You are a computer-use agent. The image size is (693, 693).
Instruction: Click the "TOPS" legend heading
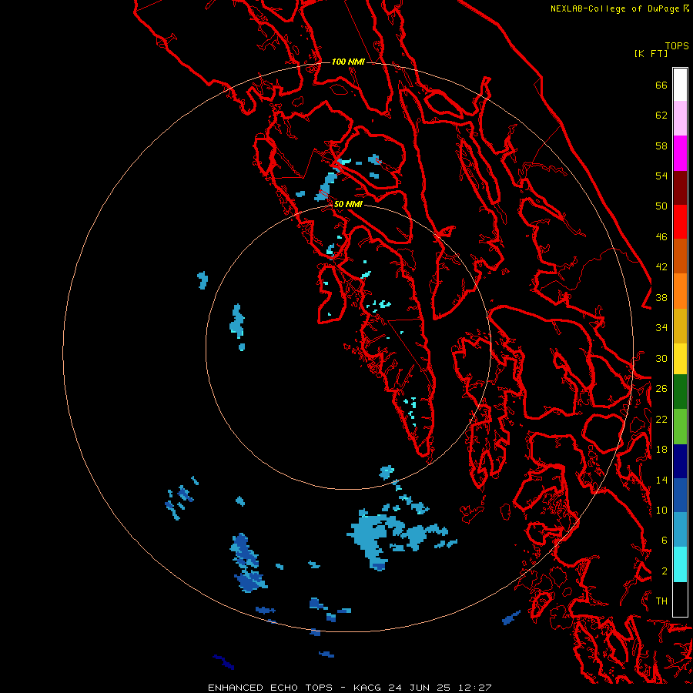tap(677, 45)
